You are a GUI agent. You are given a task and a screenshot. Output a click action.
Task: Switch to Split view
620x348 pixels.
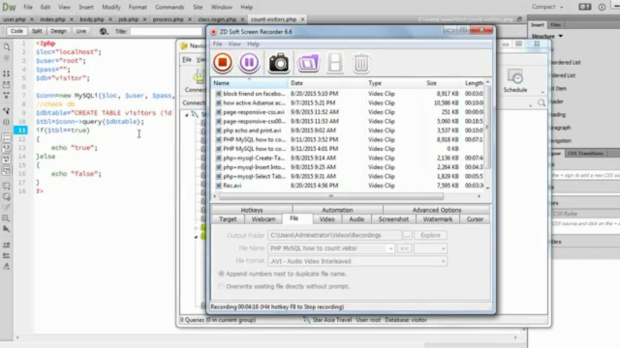click(37, 31)
